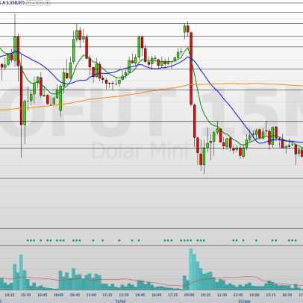Click the first green dot in indicator row
This screenshot has width=303, height=303.
[28, 240]
